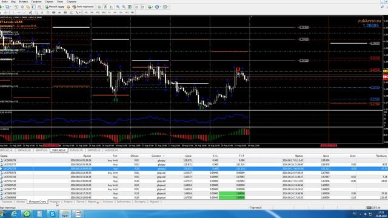Viewport: 388px width, 218px height.
Task: Open the New Chart dropdown arrow
Action: click(3, 7)
